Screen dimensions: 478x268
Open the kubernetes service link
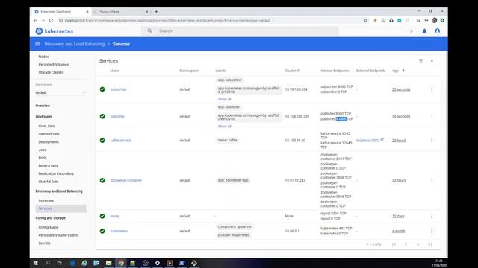point(119,231)
